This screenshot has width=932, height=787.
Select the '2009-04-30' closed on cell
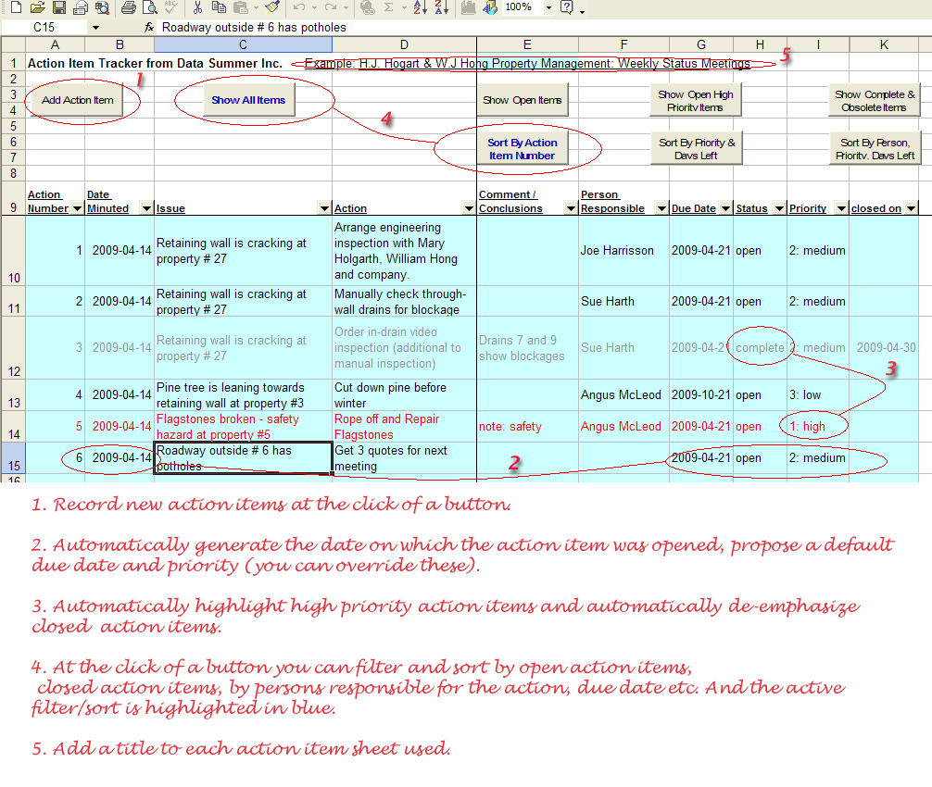(x=886, y=347)
